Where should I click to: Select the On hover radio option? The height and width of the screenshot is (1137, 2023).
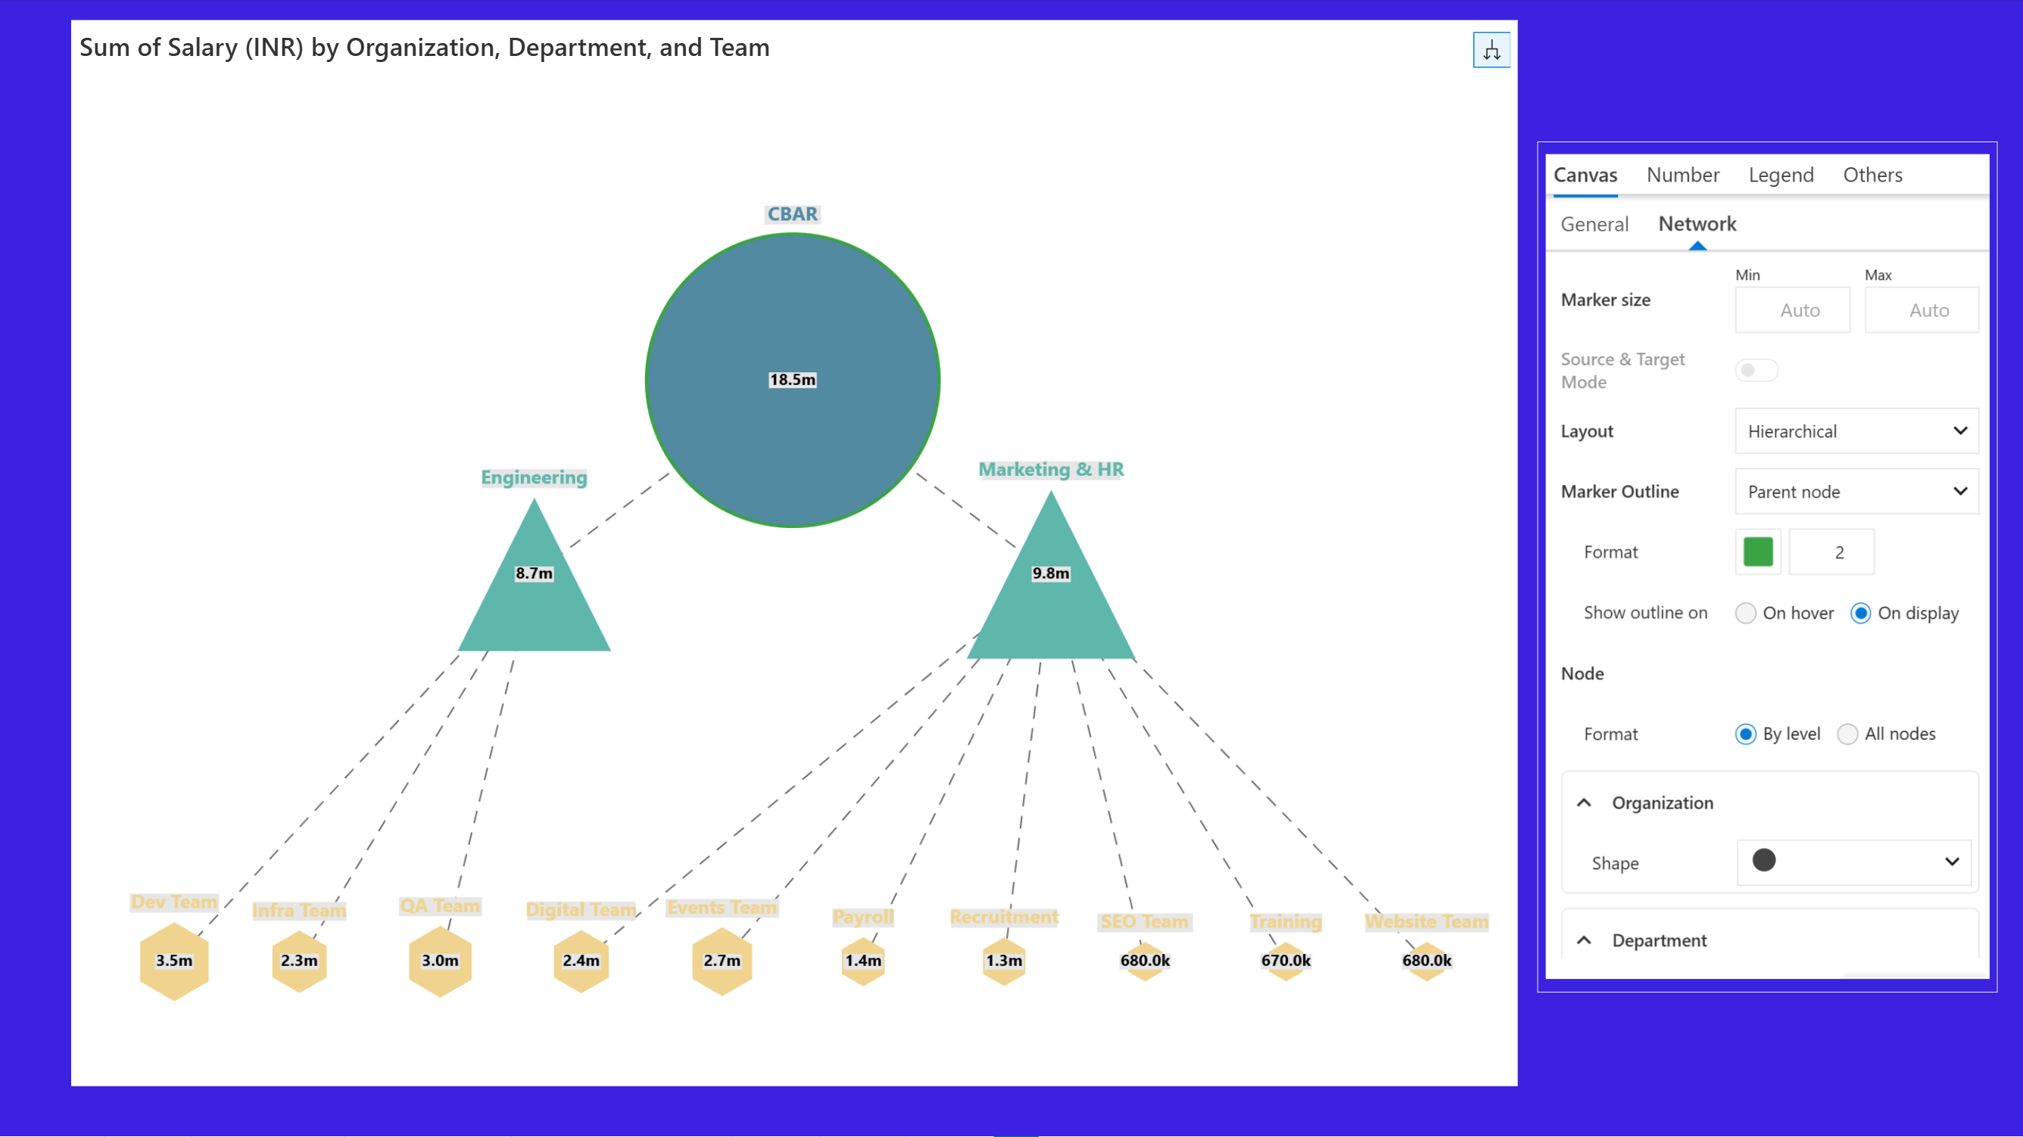click(1745, 613)
